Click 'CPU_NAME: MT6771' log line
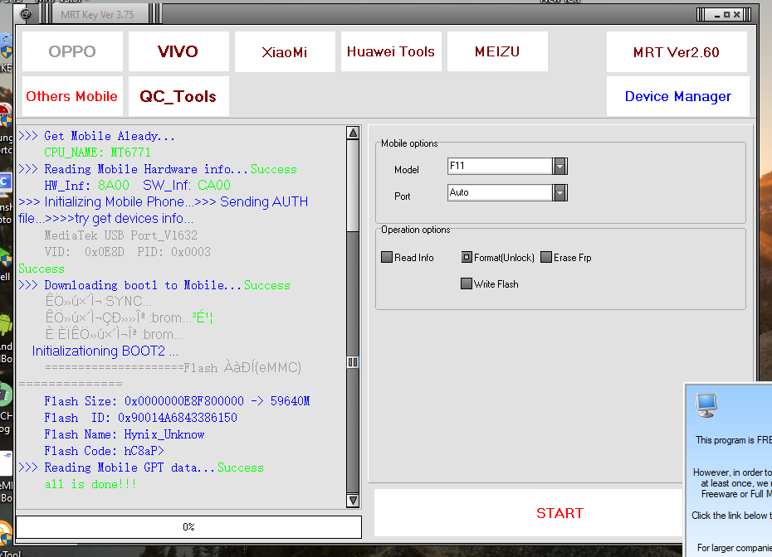The width and height of the screenshot is (772, 557). pyautogui.click(x=97, y=153)
